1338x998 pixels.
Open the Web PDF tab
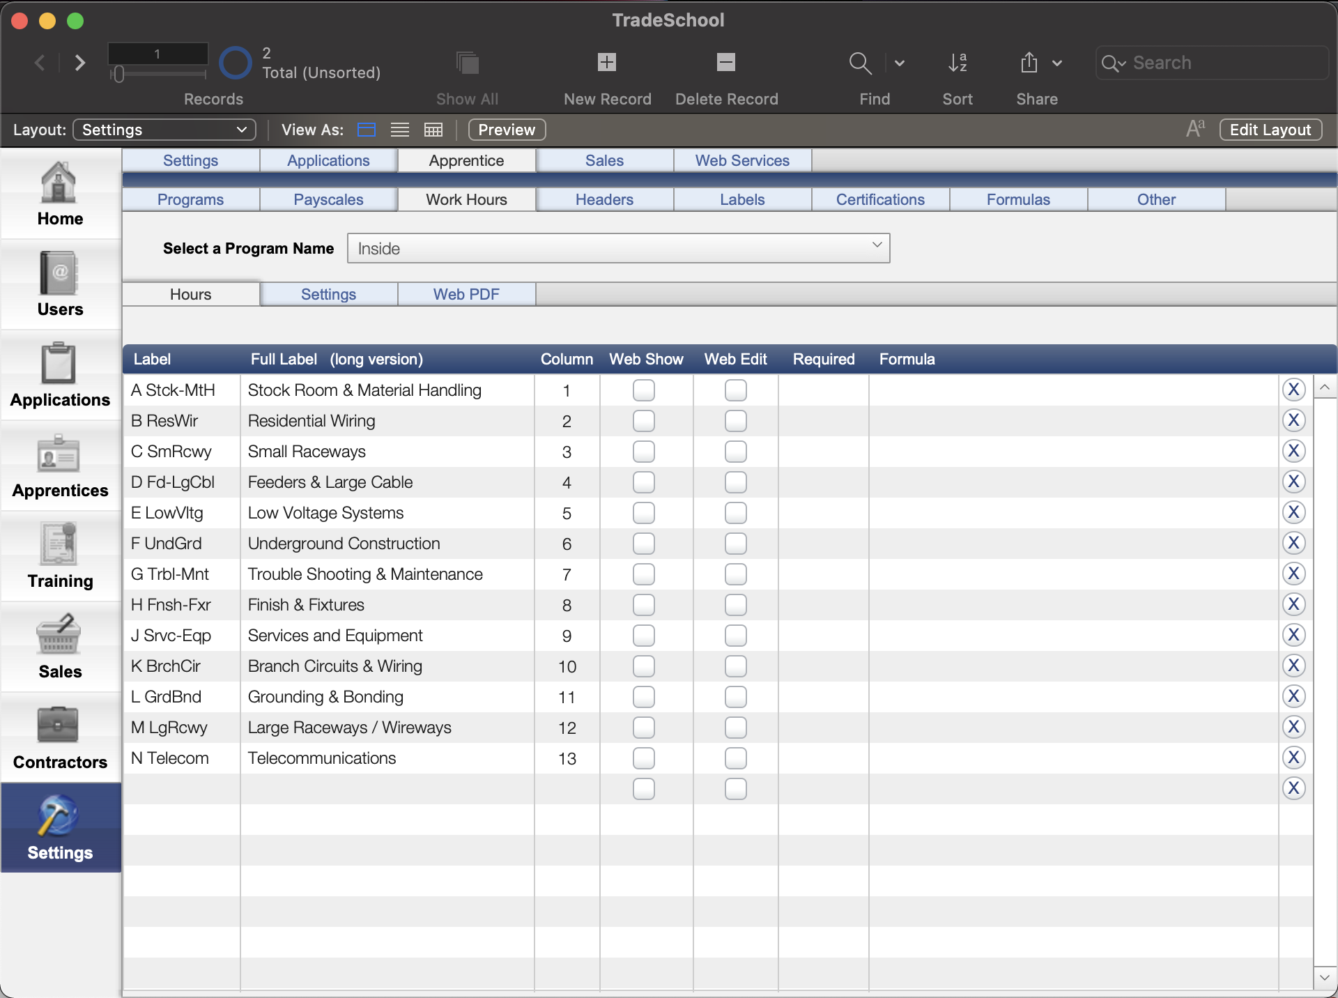pos(466,294)
